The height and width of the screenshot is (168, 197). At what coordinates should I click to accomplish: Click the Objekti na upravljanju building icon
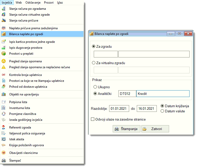4,94
